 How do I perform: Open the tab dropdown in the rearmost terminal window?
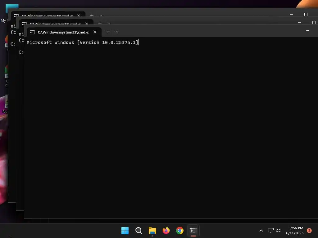pos(101,15)
